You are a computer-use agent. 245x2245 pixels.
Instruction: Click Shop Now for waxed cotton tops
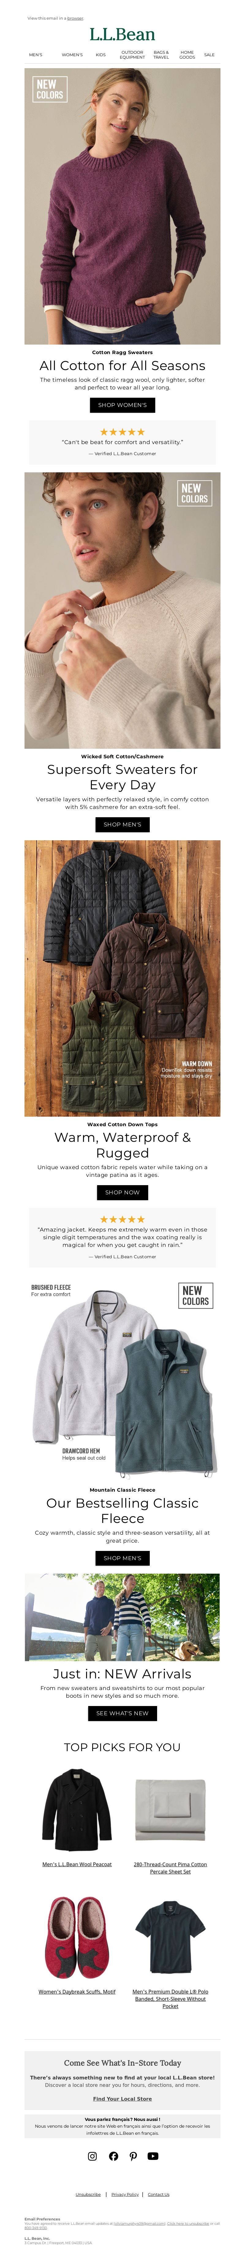[123, 1192]
